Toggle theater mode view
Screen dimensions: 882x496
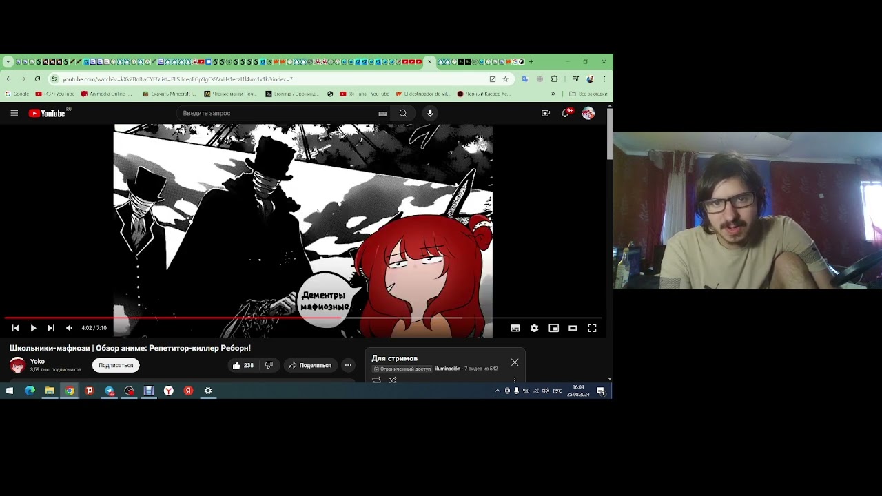coord(573,328)
